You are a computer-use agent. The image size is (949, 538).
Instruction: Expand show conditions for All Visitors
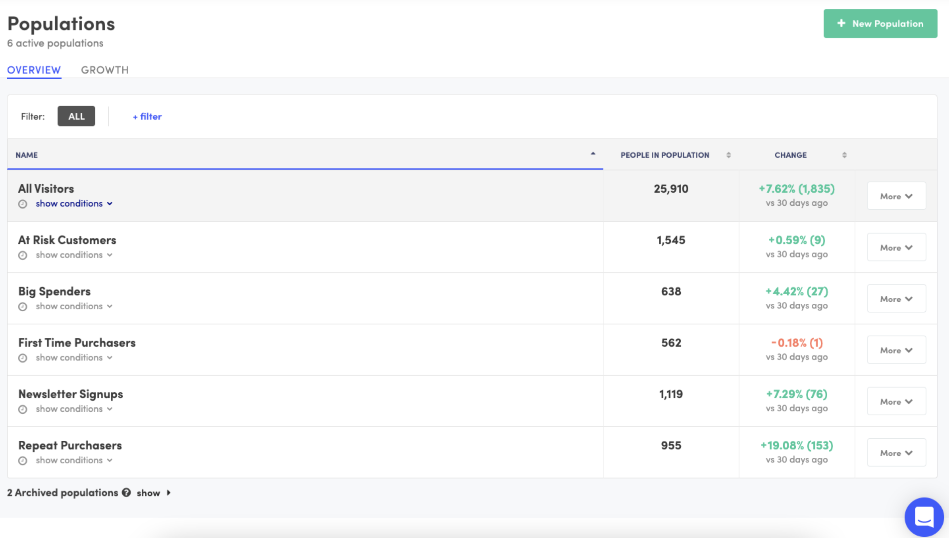coord(74,203)
